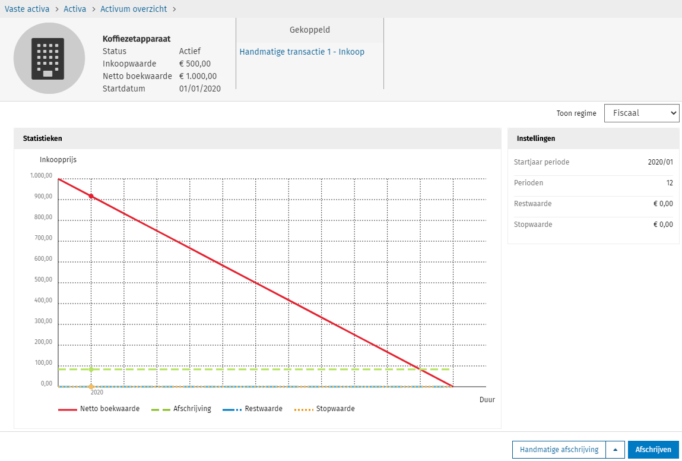Click the building asset icon

click(x=49, y=58)
